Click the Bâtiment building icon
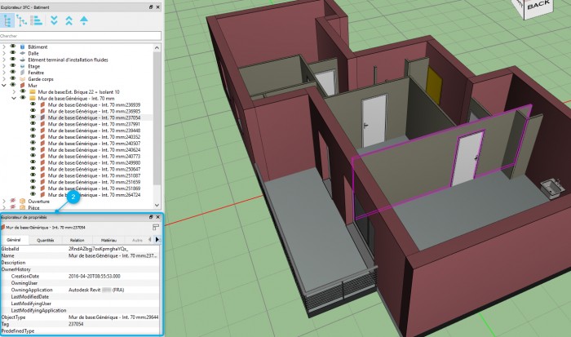The width and height of the screenshot is (571, 337). 23,47
